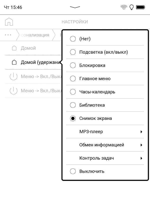Select the Выключить radio option

pos(73,171)
